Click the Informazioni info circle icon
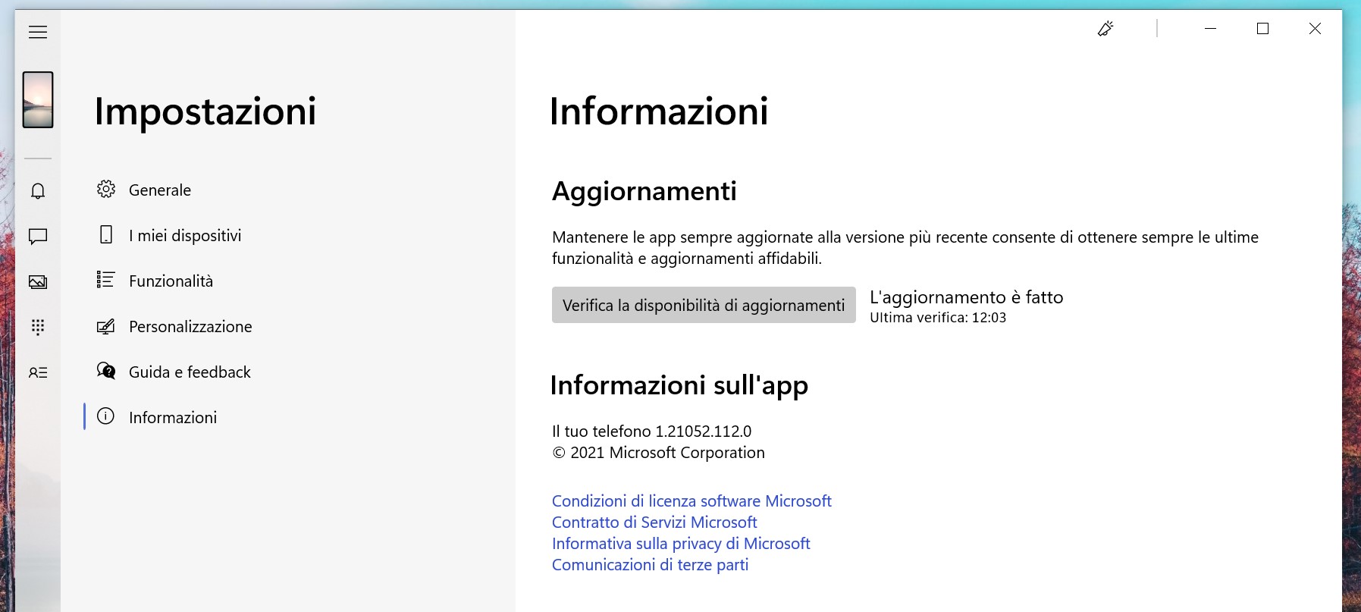The width and height of the screenshot is (1361, 612). point(106,416)
